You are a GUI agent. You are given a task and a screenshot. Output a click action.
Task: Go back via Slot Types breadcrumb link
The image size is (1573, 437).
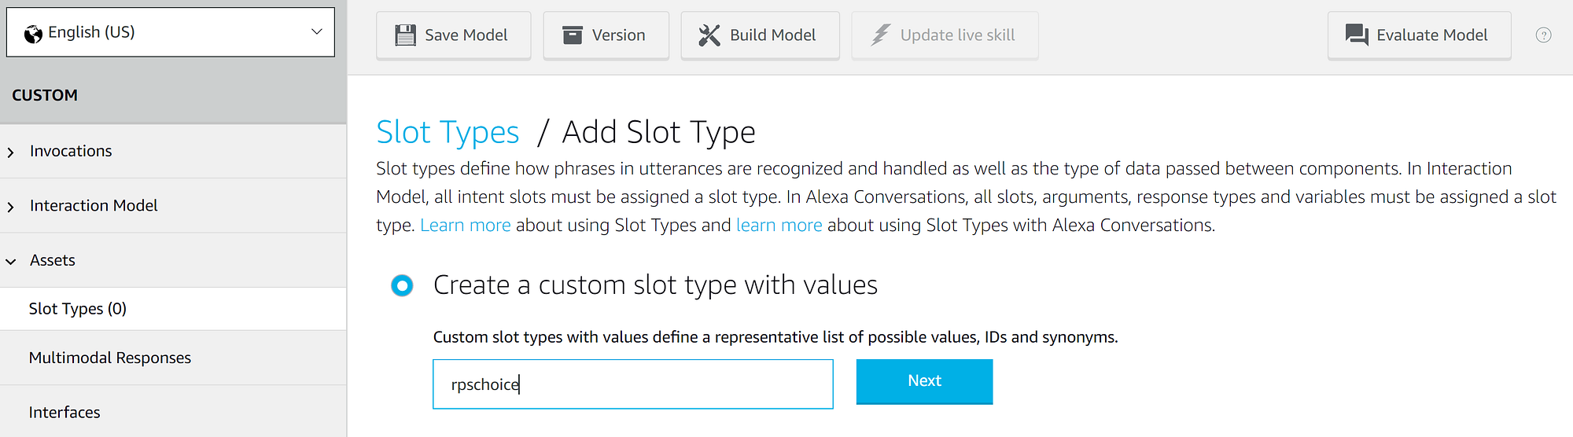point(448,132)
